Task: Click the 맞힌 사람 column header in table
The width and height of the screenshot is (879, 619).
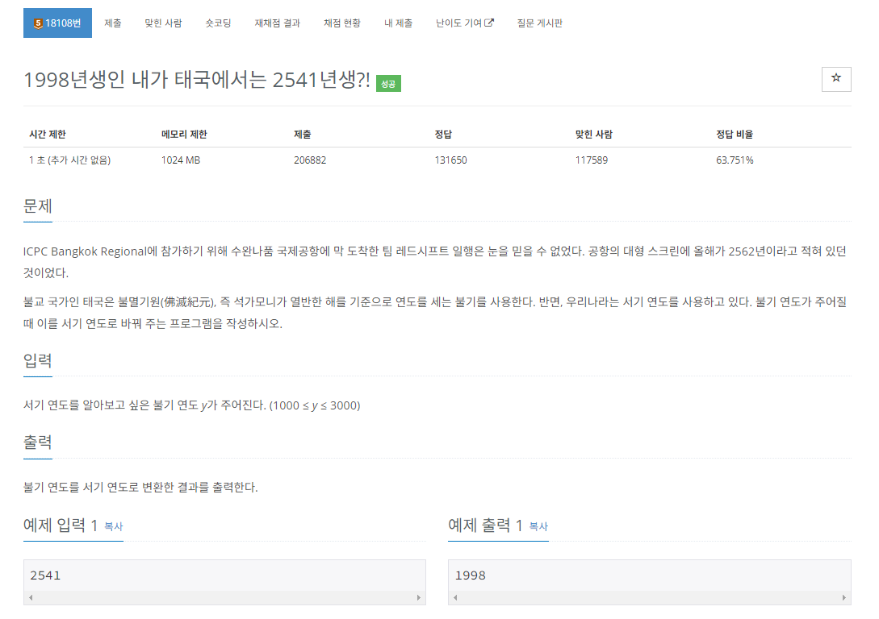Action: click(x=593, y=135)
